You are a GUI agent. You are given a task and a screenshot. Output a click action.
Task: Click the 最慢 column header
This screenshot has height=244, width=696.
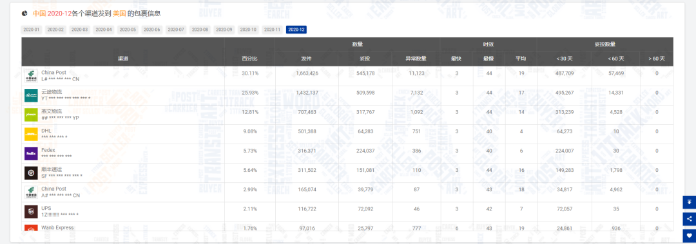488,59
